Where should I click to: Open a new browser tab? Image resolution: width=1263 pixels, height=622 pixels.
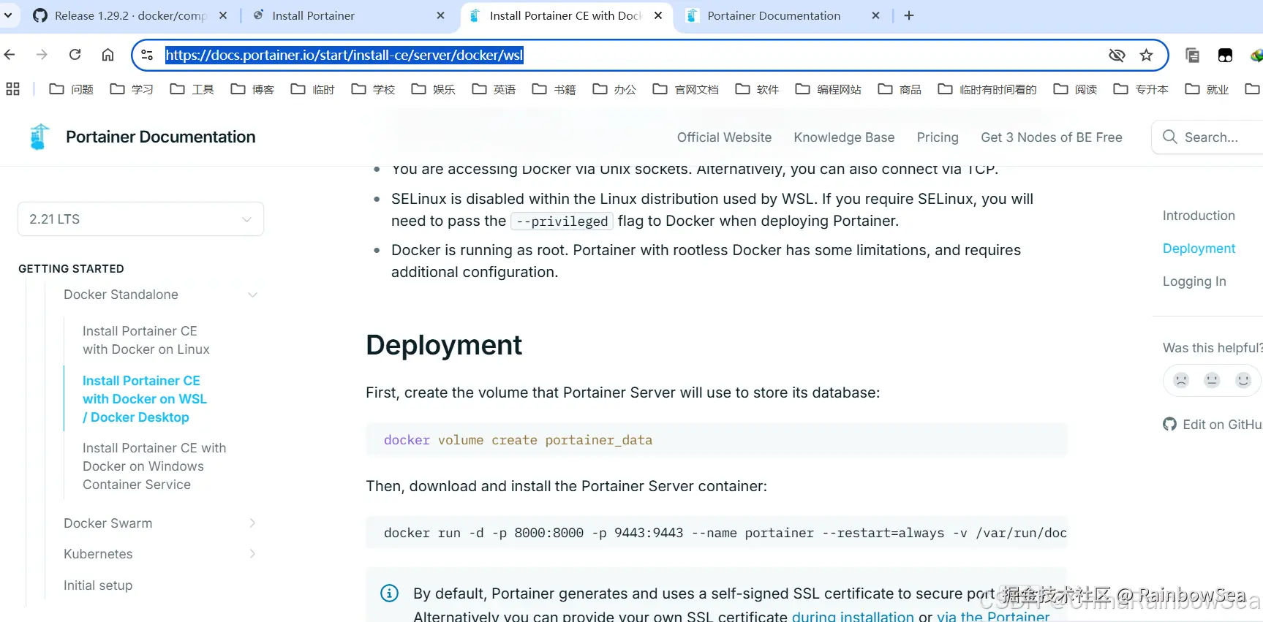[x=909, y=15]
